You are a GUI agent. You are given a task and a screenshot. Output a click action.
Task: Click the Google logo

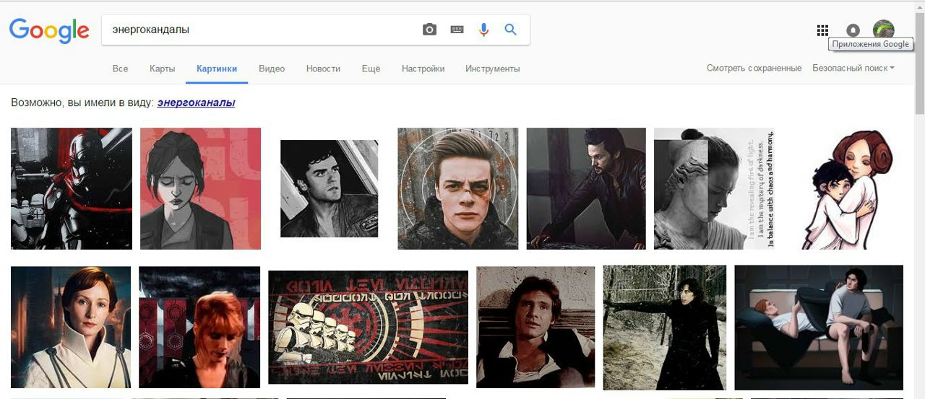coord(49,30)
